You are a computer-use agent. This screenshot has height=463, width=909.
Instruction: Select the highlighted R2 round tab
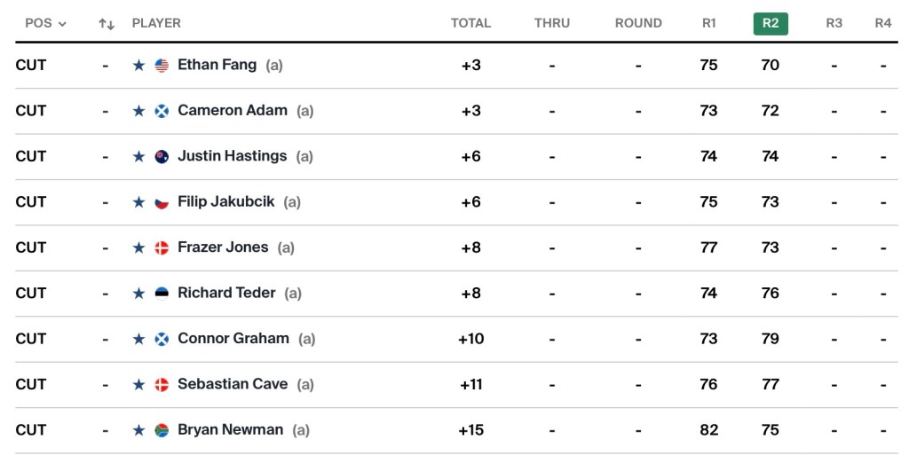pyautogui.click(x=770, y=23)
